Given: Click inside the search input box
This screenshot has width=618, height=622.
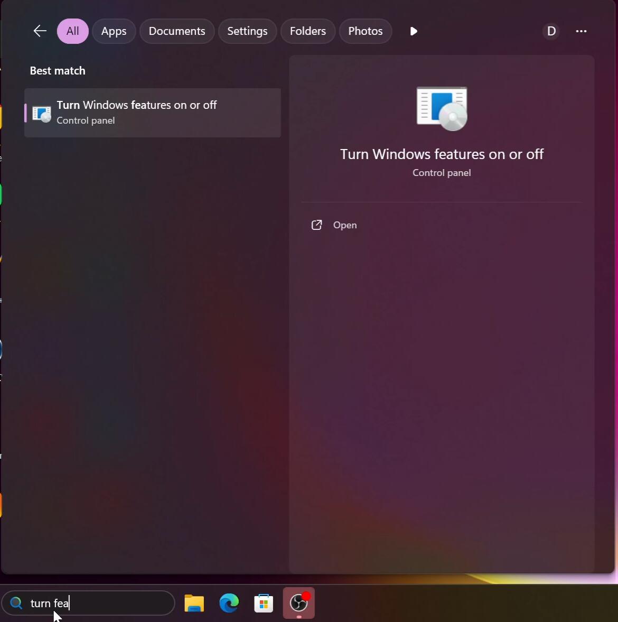Looking at the screenshot, I should [95, 603].
